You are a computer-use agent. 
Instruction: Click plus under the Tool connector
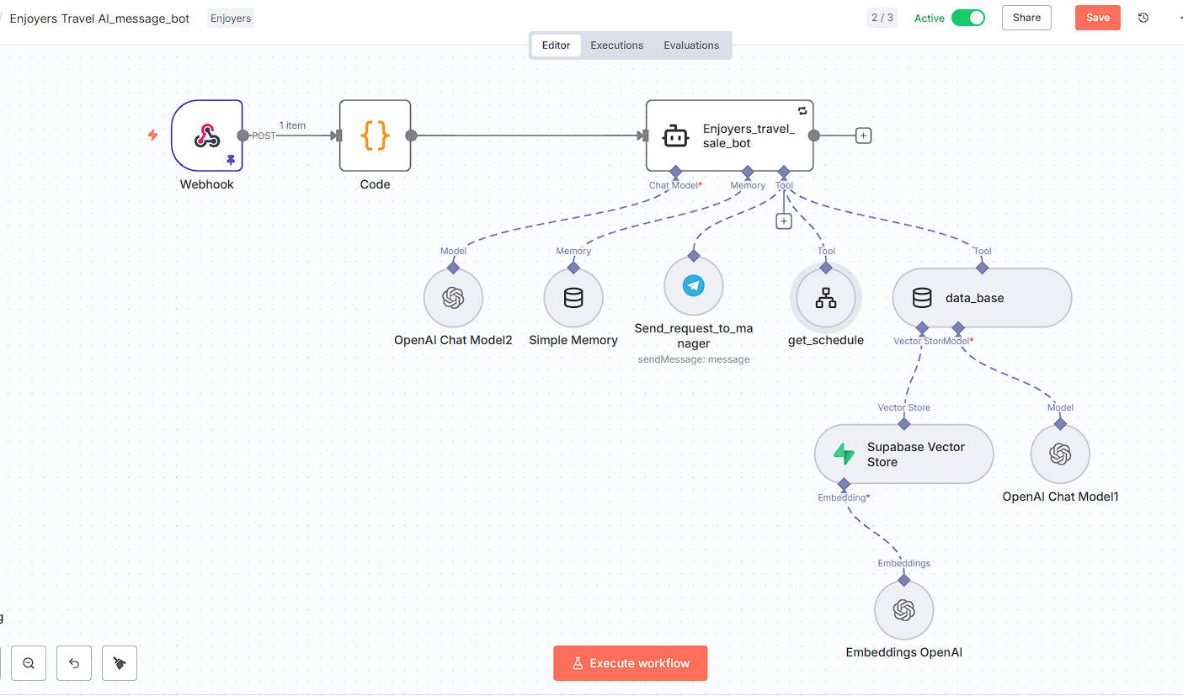point(784,220)
